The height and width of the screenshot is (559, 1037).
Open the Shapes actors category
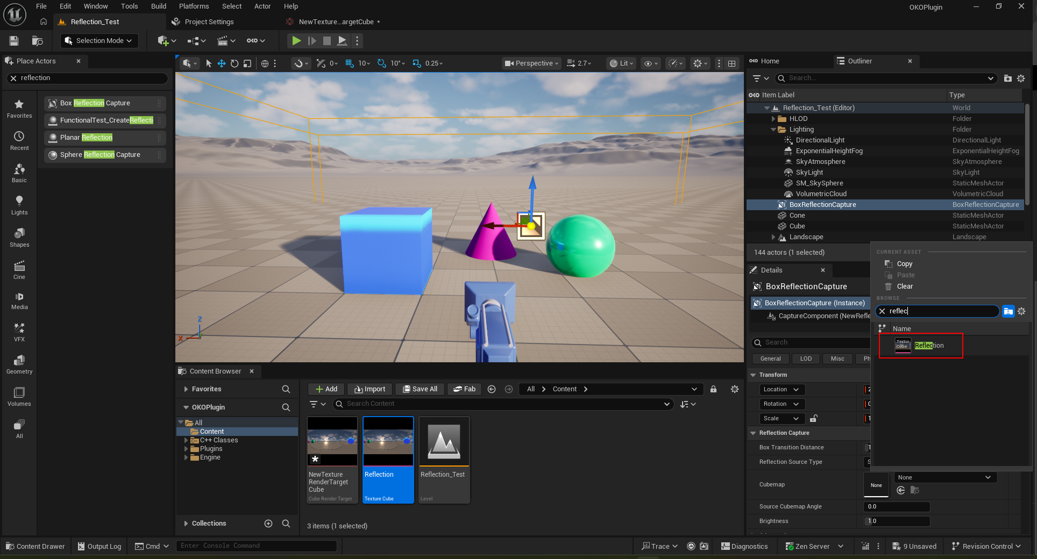[19, 238]
